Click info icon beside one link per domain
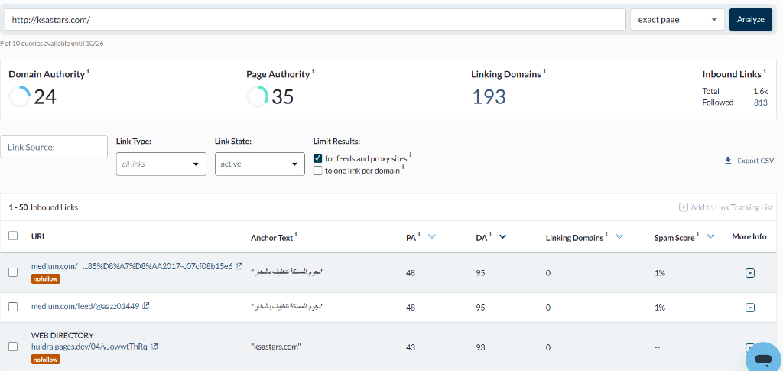Viewport: 783px width, 371px height. pyautogui.click(x=403, y=168)
